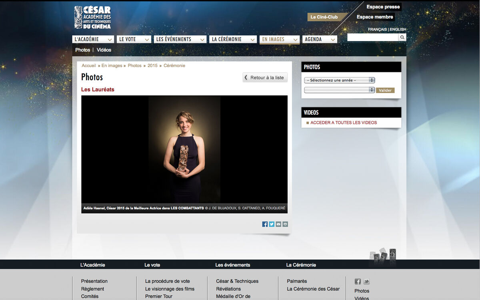Open the Espace presse page
Viewport: 480px width, 300px height.
pyautogui.click(x=383, y=6)
